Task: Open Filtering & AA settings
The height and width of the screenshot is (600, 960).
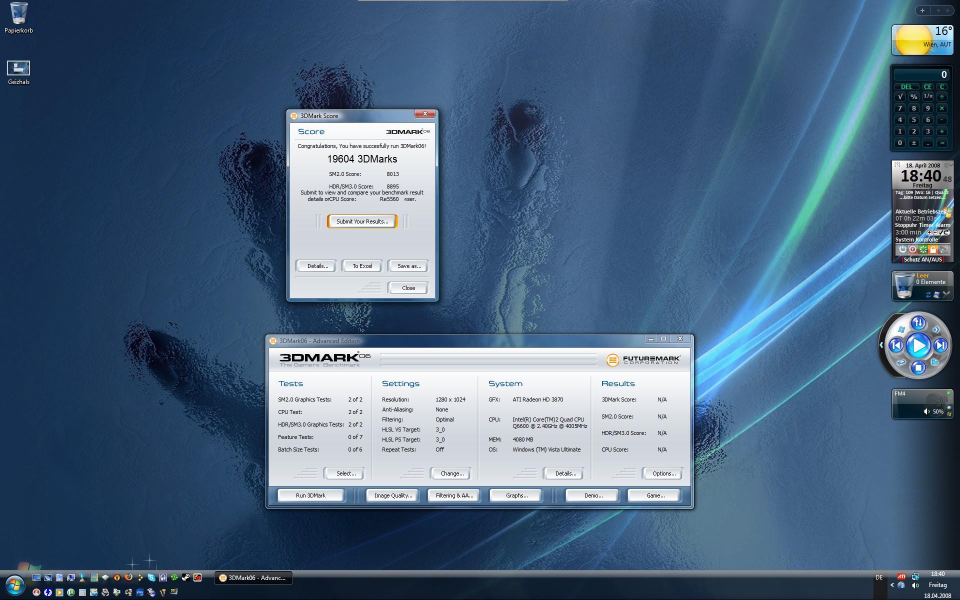Action: 454,495
